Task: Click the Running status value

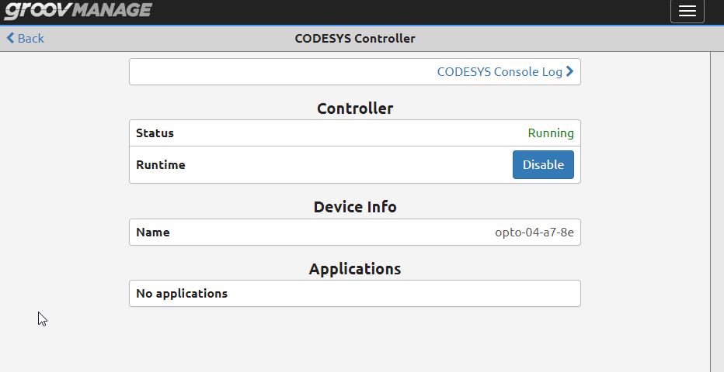Action: tap(551, 133)
